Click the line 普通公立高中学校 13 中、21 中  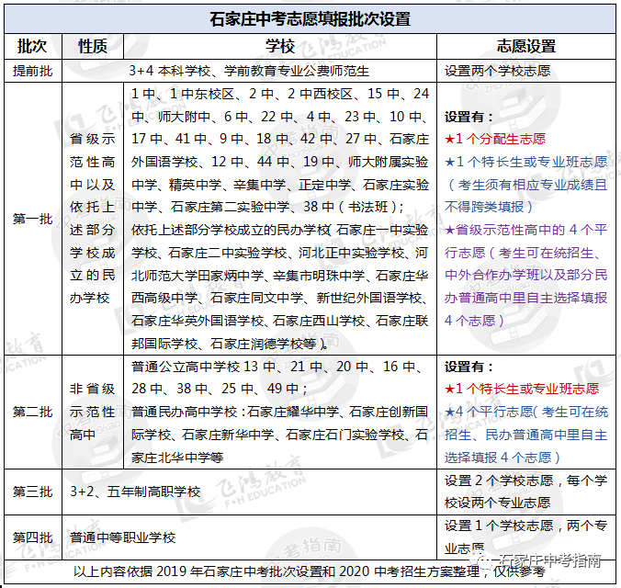coord(277,367)
